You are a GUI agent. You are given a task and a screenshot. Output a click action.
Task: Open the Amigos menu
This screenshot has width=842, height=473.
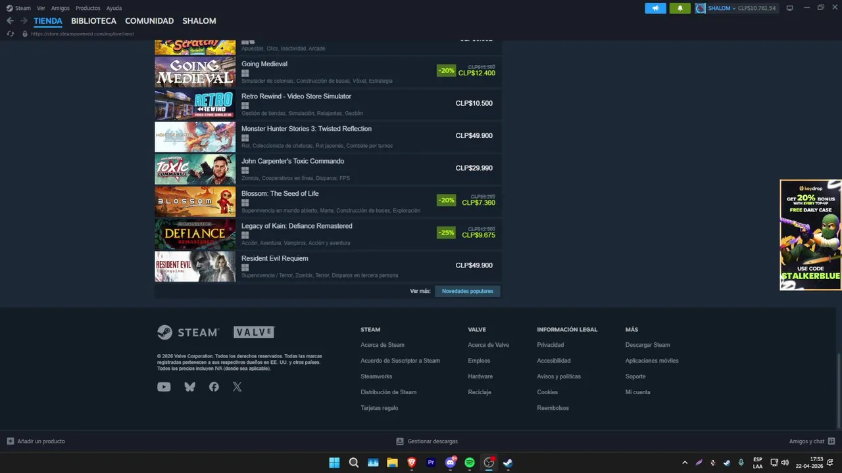[61, 8]
